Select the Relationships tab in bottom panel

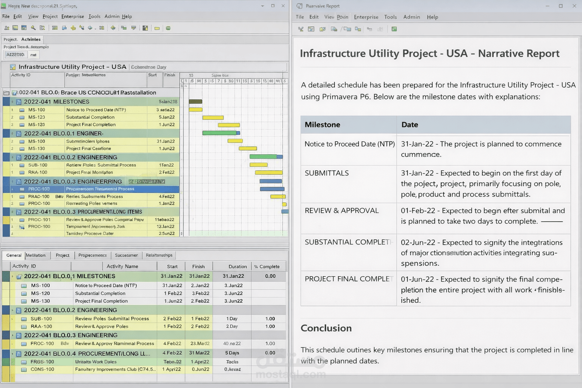click(x=159, y=255)
